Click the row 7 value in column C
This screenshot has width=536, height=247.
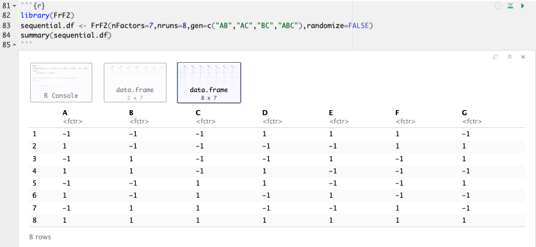pyautogui.click(x=197, y=208)
